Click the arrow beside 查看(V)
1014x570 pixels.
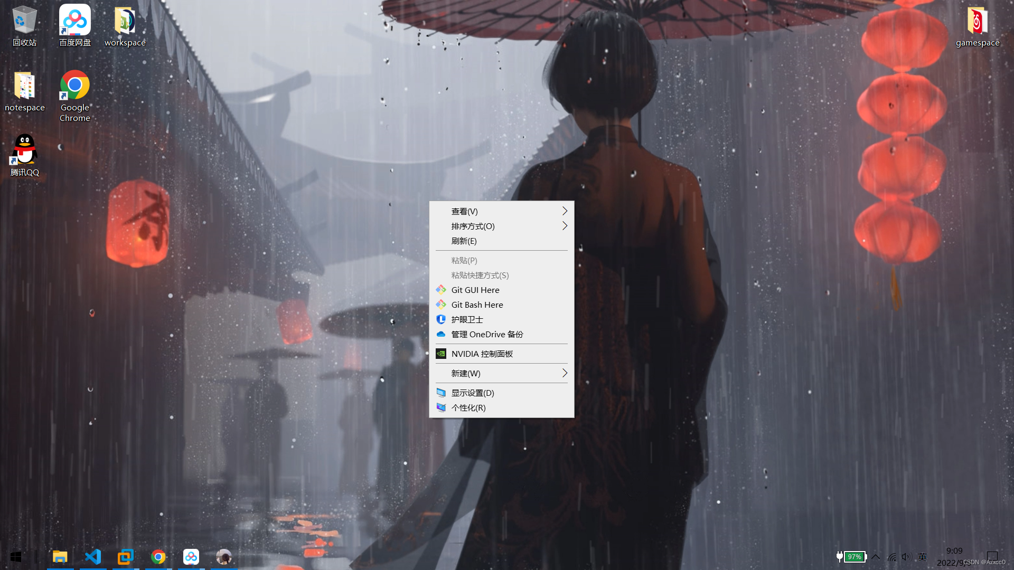(x=565, y=211)
